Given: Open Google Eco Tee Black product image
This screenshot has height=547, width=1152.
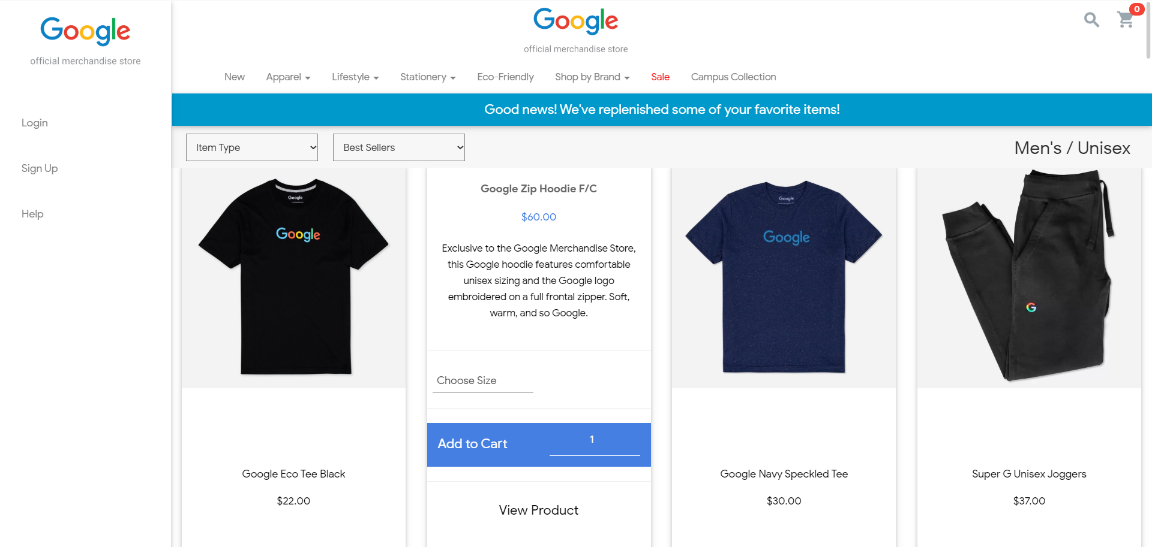Looking at the screenshot, I should tap(293, 277).
